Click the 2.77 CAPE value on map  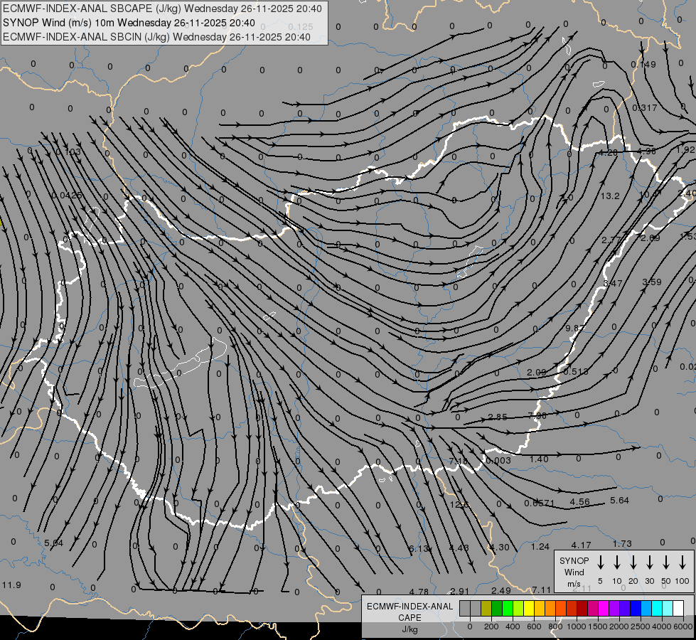(611, 240)
